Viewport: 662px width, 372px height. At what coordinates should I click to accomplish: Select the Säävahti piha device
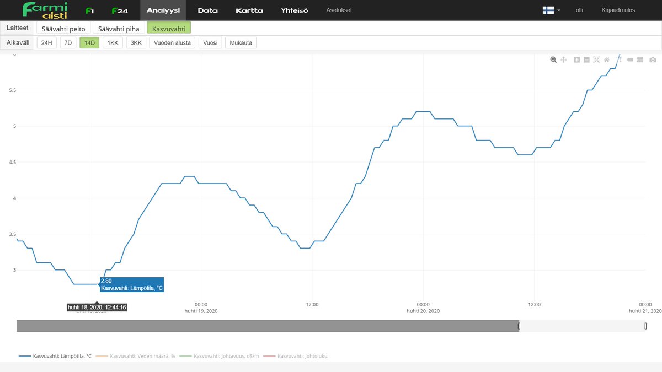119,28
